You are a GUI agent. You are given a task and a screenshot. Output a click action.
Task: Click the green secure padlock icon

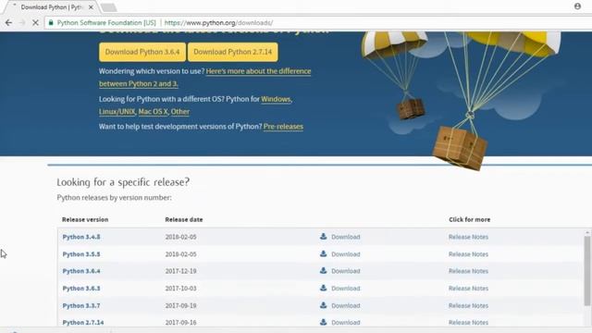tap(51, 22)
